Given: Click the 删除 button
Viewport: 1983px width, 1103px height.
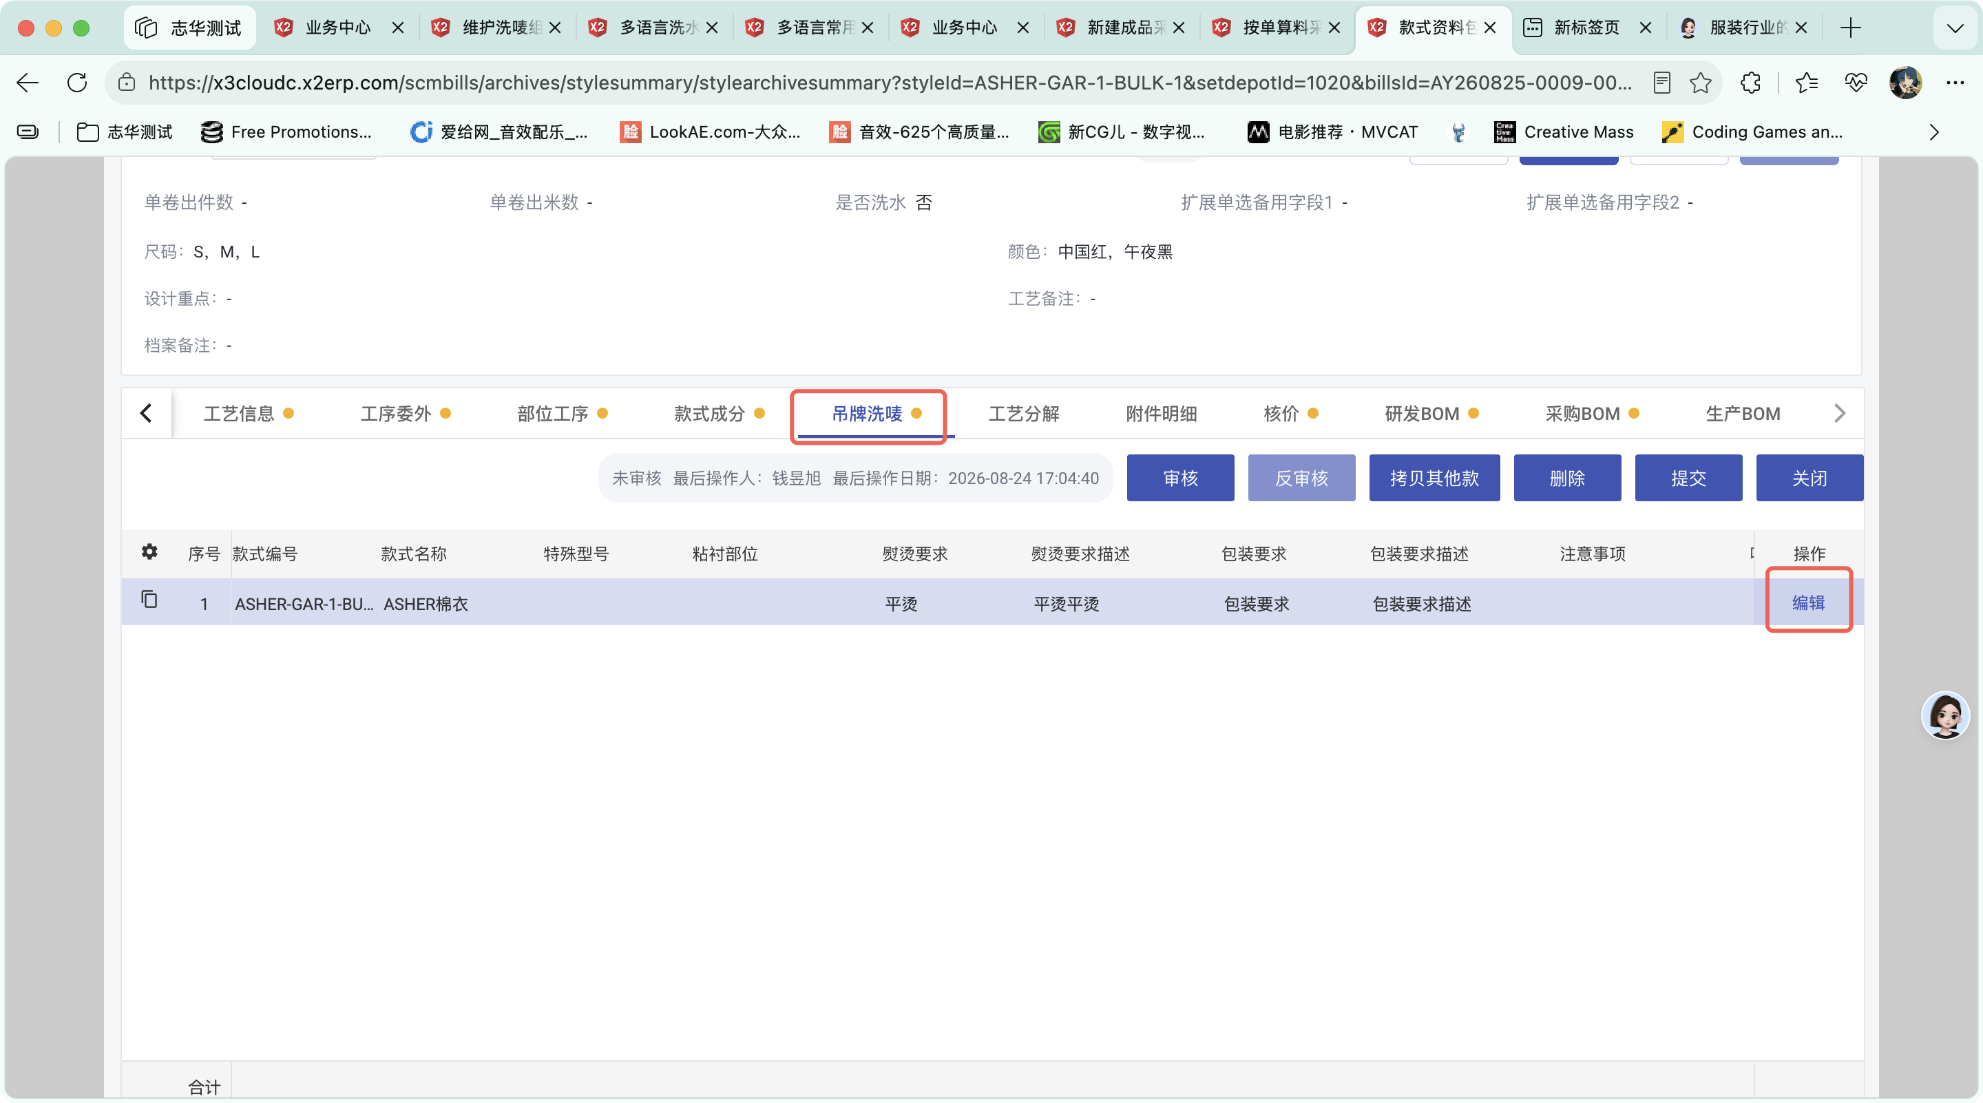Looking at the screenshot, I should (x=1567, y=478).
